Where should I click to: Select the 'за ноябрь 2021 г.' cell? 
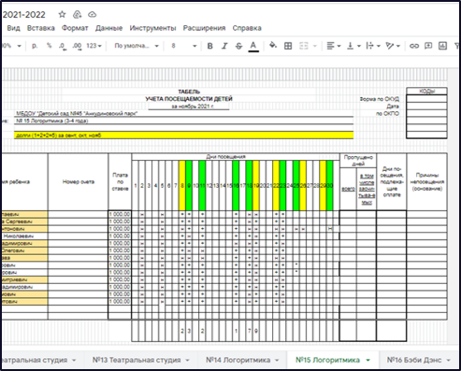(x=189, y=107)
